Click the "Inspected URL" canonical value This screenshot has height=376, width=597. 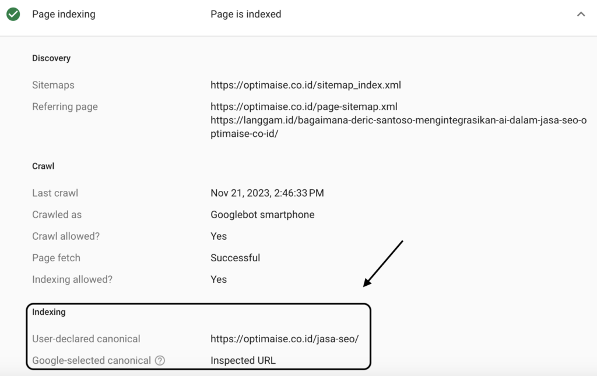click(x=243, y=360)
